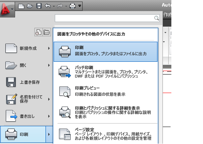203x144 pixels.
Task: Click the Plot printer icon in quick access toolbar
Action: point(73,6)
